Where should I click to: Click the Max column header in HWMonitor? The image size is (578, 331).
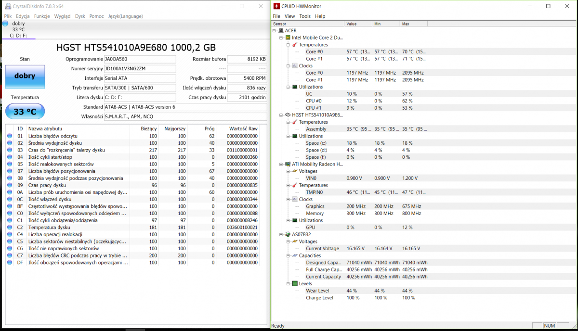414,24
